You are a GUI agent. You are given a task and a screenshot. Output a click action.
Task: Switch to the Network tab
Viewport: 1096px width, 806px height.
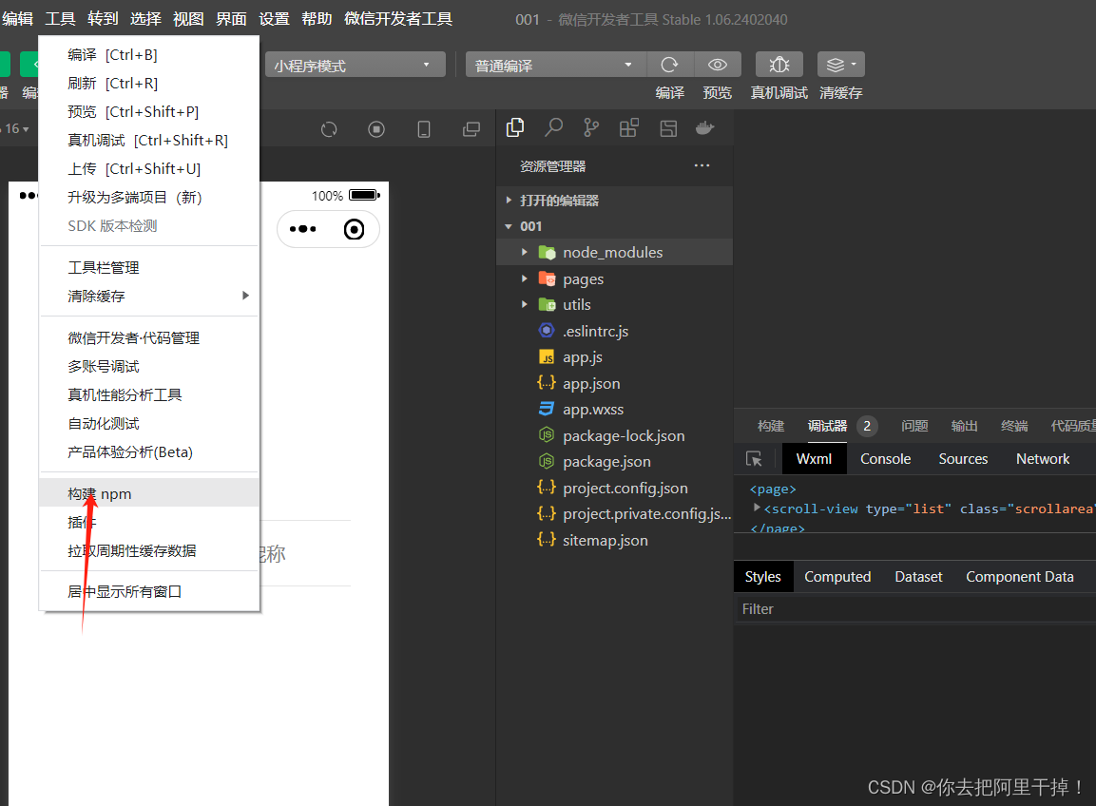pos(1043,459)
